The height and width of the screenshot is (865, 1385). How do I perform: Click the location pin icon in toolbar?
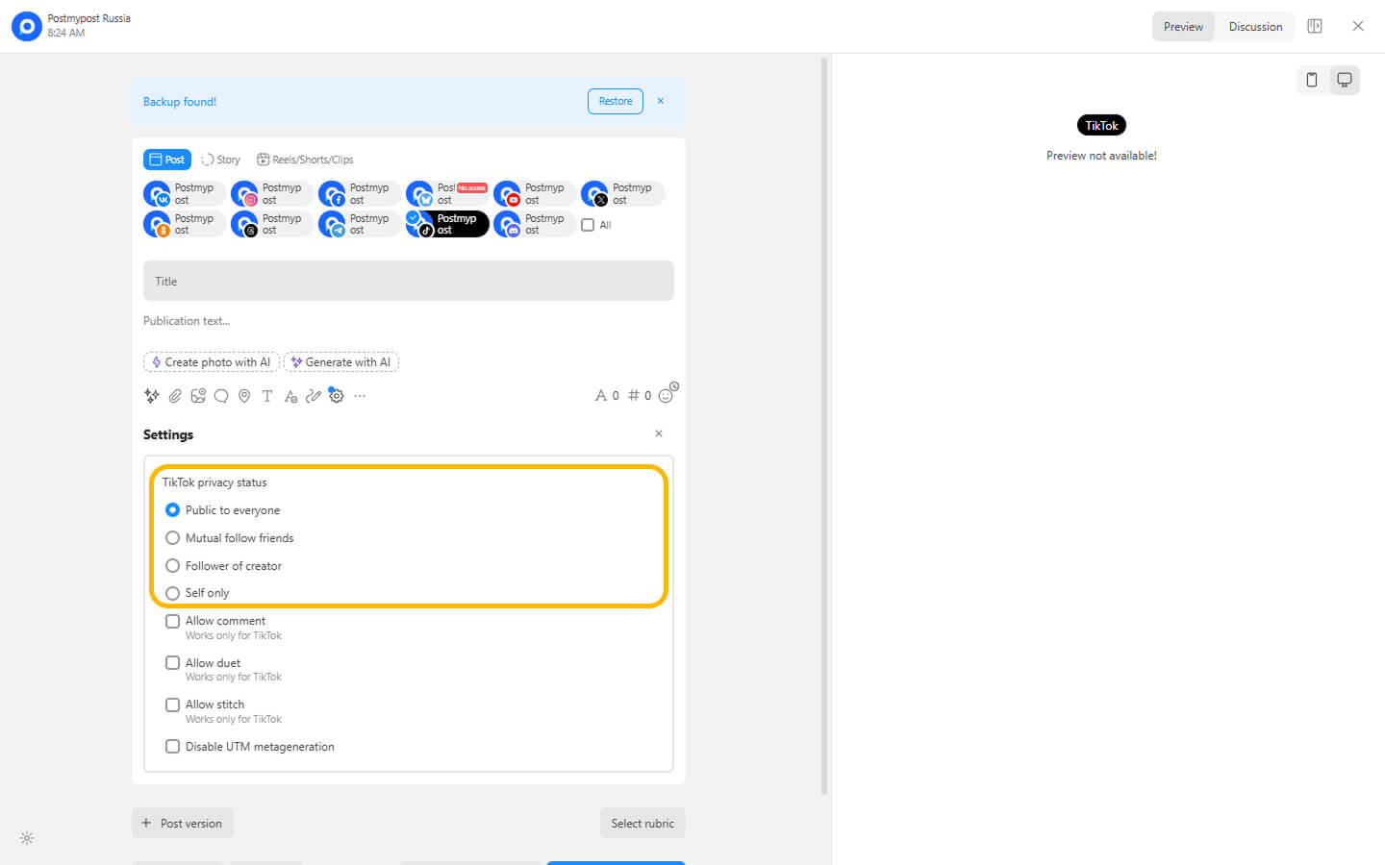[244, 396]
